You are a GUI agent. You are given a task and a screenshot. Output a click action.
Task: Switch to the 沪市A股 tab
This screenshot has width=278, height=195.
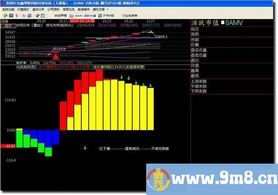(x=109, y=16)
